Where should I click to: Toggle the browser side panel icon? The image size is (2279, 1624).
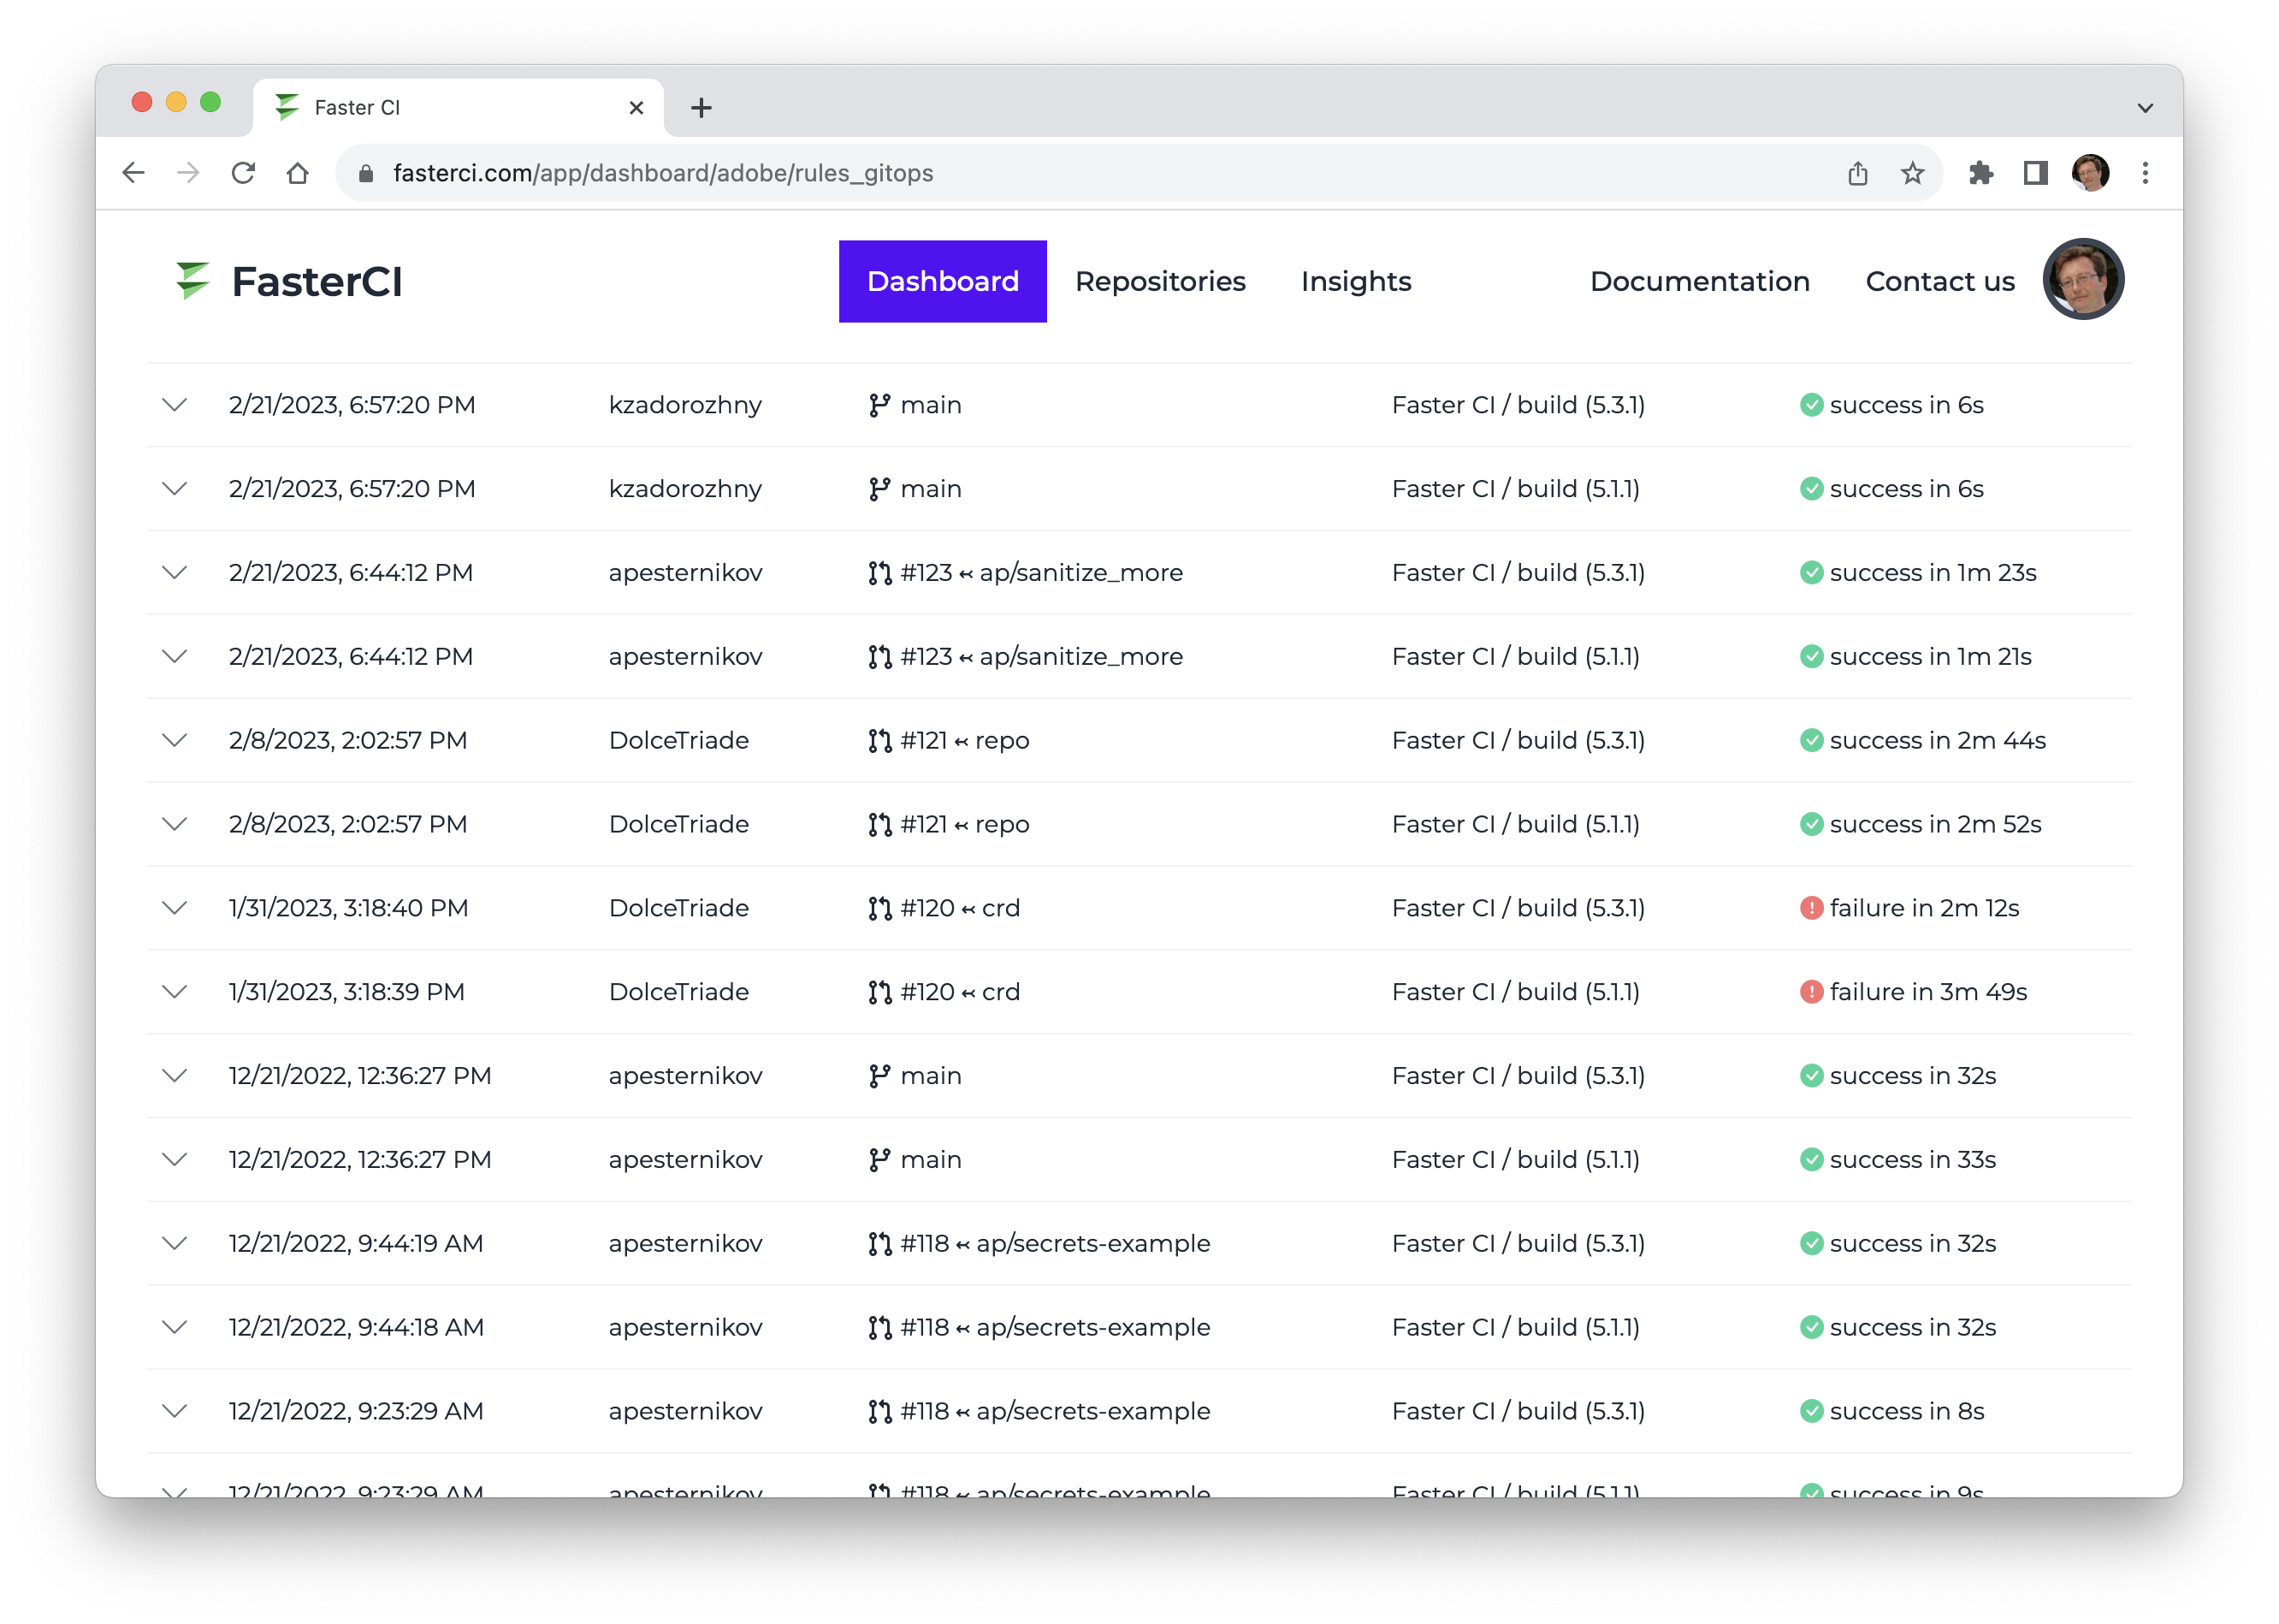click(x=2035, y=173)
